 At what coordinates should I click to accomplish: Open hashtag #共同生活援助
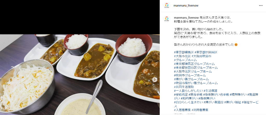point(184,87)
